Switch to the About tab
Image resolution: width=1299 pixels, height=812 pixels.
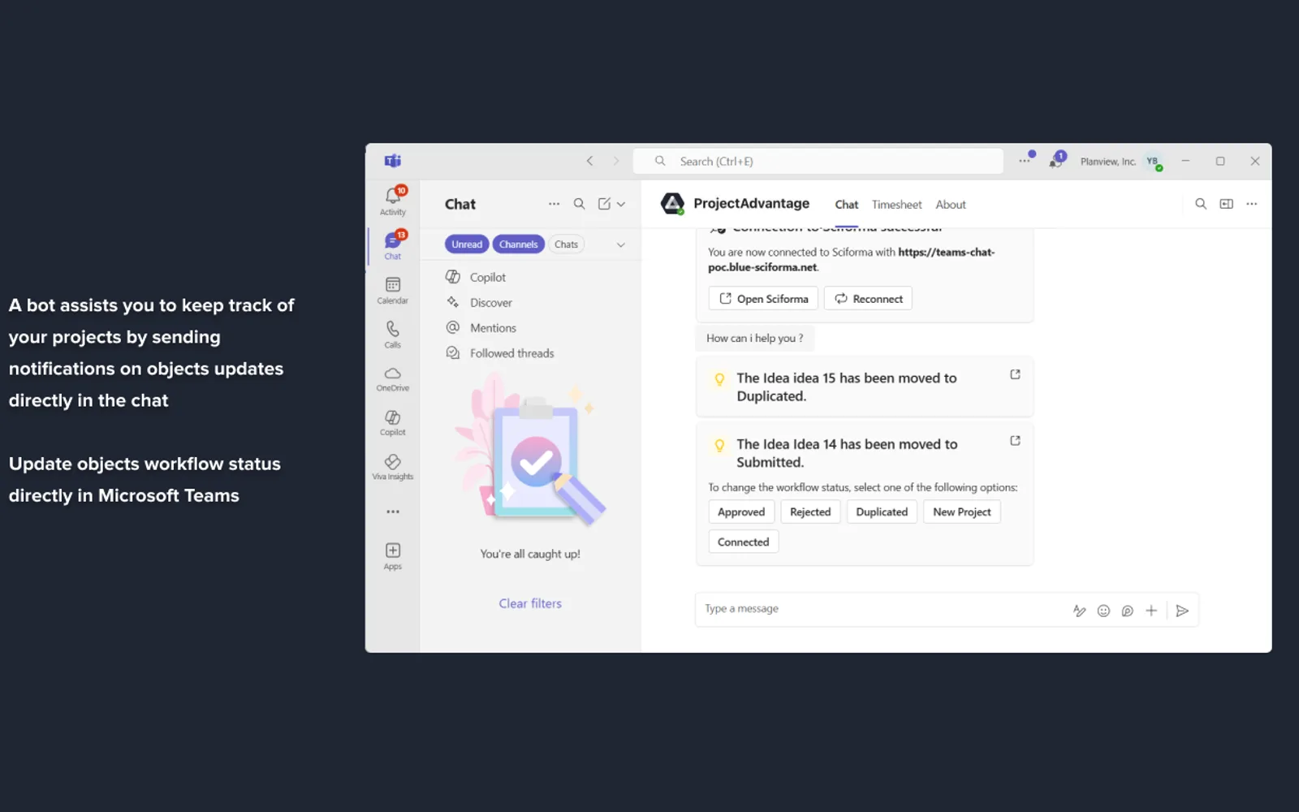click(951, 205)
